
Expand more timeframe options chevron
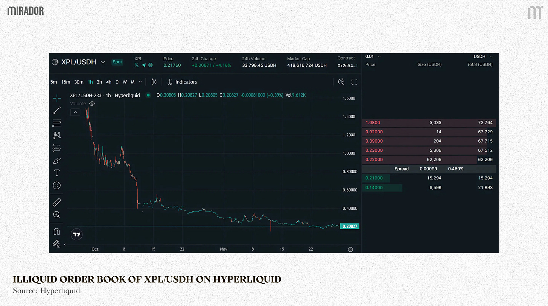click(141, 82)
